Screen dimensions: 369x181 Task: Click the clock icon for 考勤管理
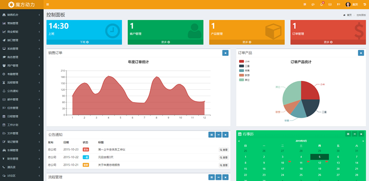click(x=4, y=74)
